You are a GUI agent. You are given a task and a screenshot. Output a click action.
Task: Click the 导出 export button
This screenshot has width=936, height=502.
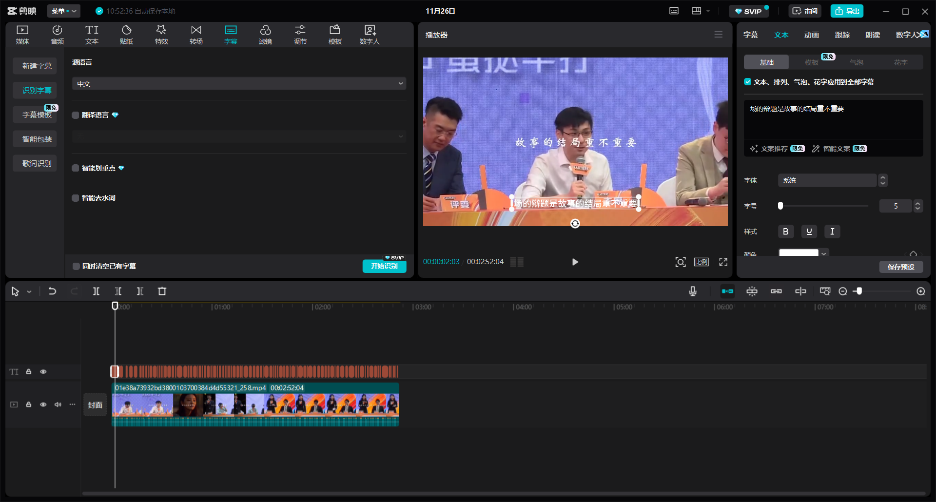pyautogui.click(x=847, y=11)
